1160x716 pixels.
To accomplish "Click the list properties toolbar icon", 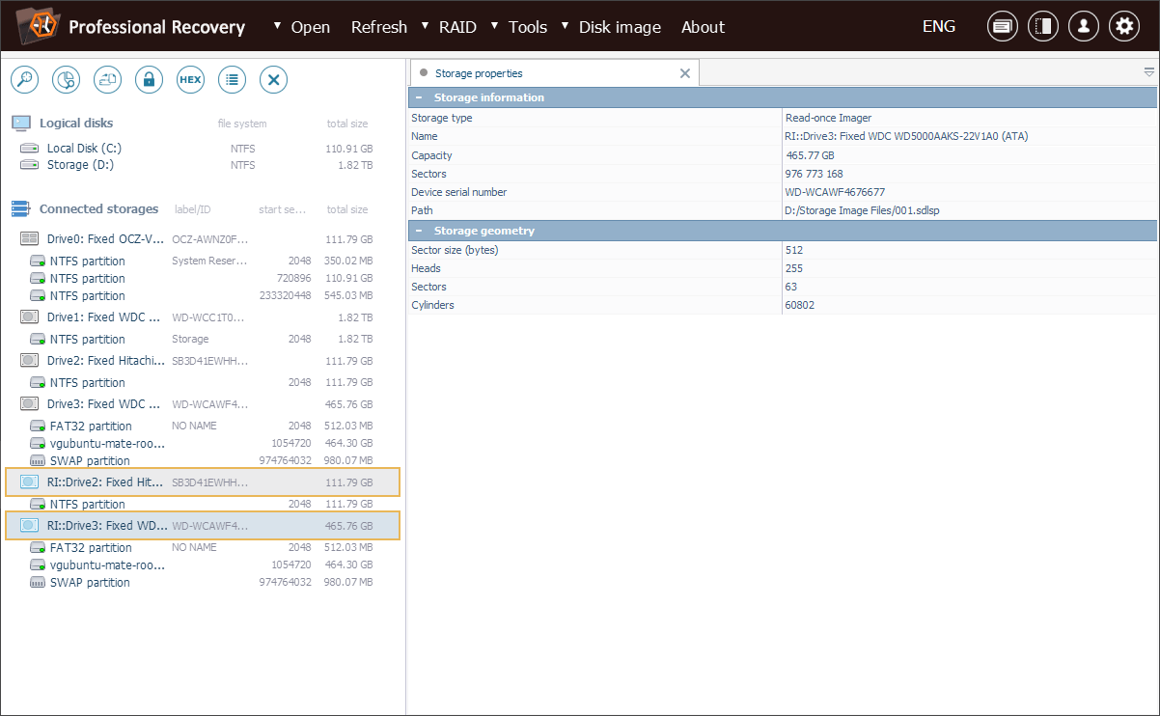I will (x=232, y=80).
